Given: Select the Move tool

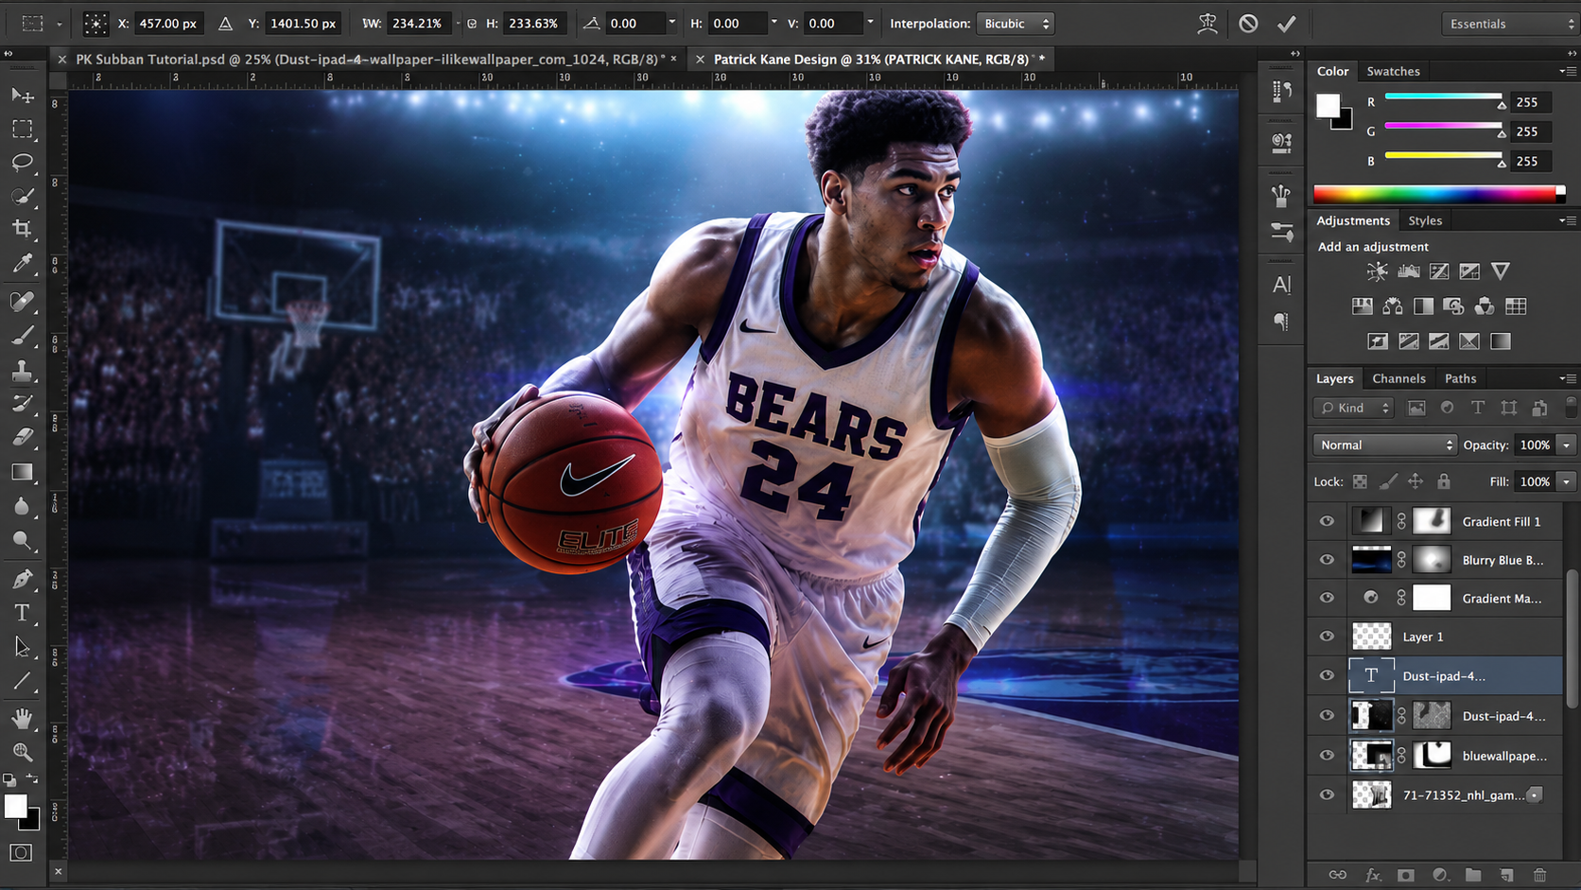Looking at the screenshot, I should 23,96.
